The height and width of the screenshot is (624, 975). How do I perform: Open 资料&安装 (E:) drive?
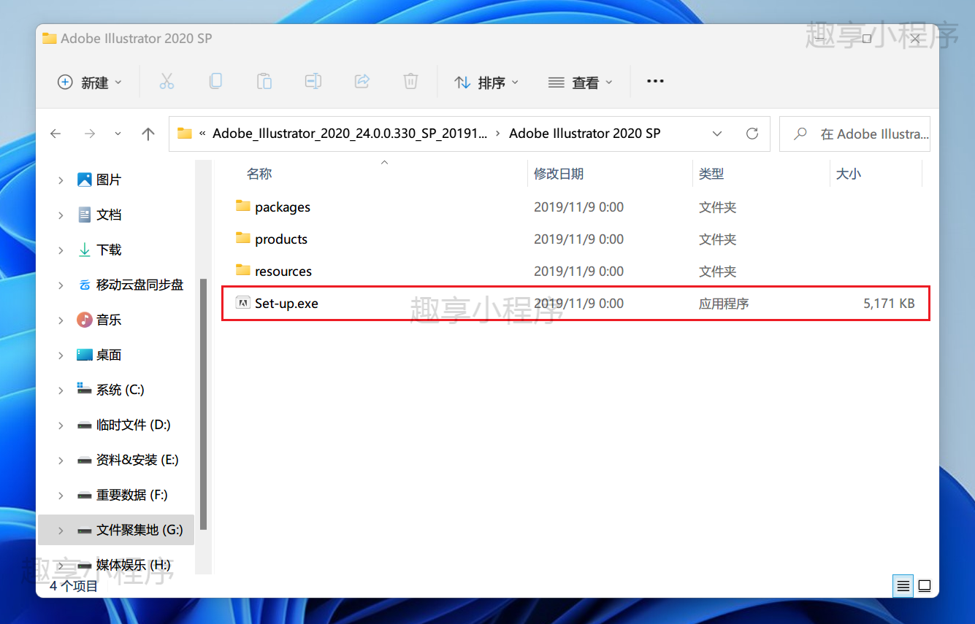[137, 460]
